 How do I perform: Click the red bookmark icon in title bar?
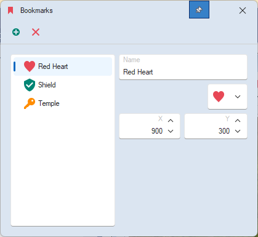tap(10, 10)
